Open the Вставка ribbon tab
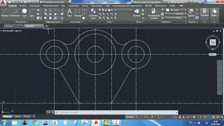The width and height of the screenshot is (224, 126). point(23,6)
